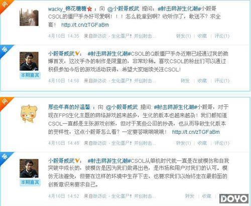Screen dimensions: 251x206
Task: Click the cartoon bear avatar of 那些年真的好温馨
Action: (x=29, y=114)
